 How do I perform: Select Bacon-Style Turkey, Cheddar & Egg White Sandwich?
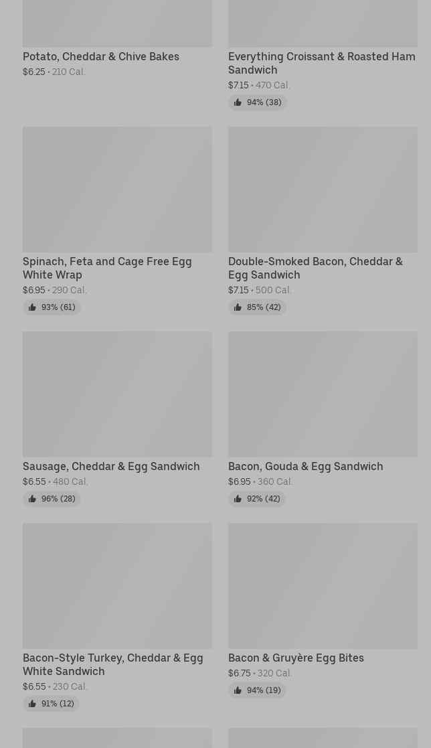click(113, 664)
